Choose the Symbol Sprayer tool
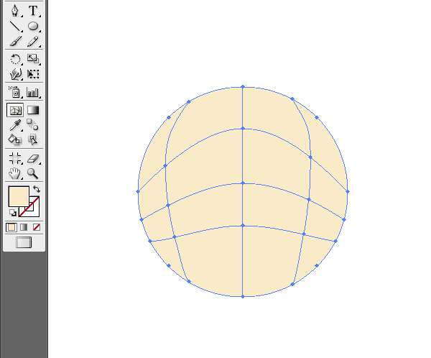 [15, 92]
